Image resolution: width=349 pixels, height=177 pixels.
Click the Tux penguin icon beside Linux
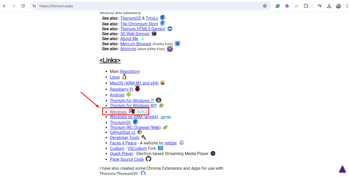pos(124,77)
